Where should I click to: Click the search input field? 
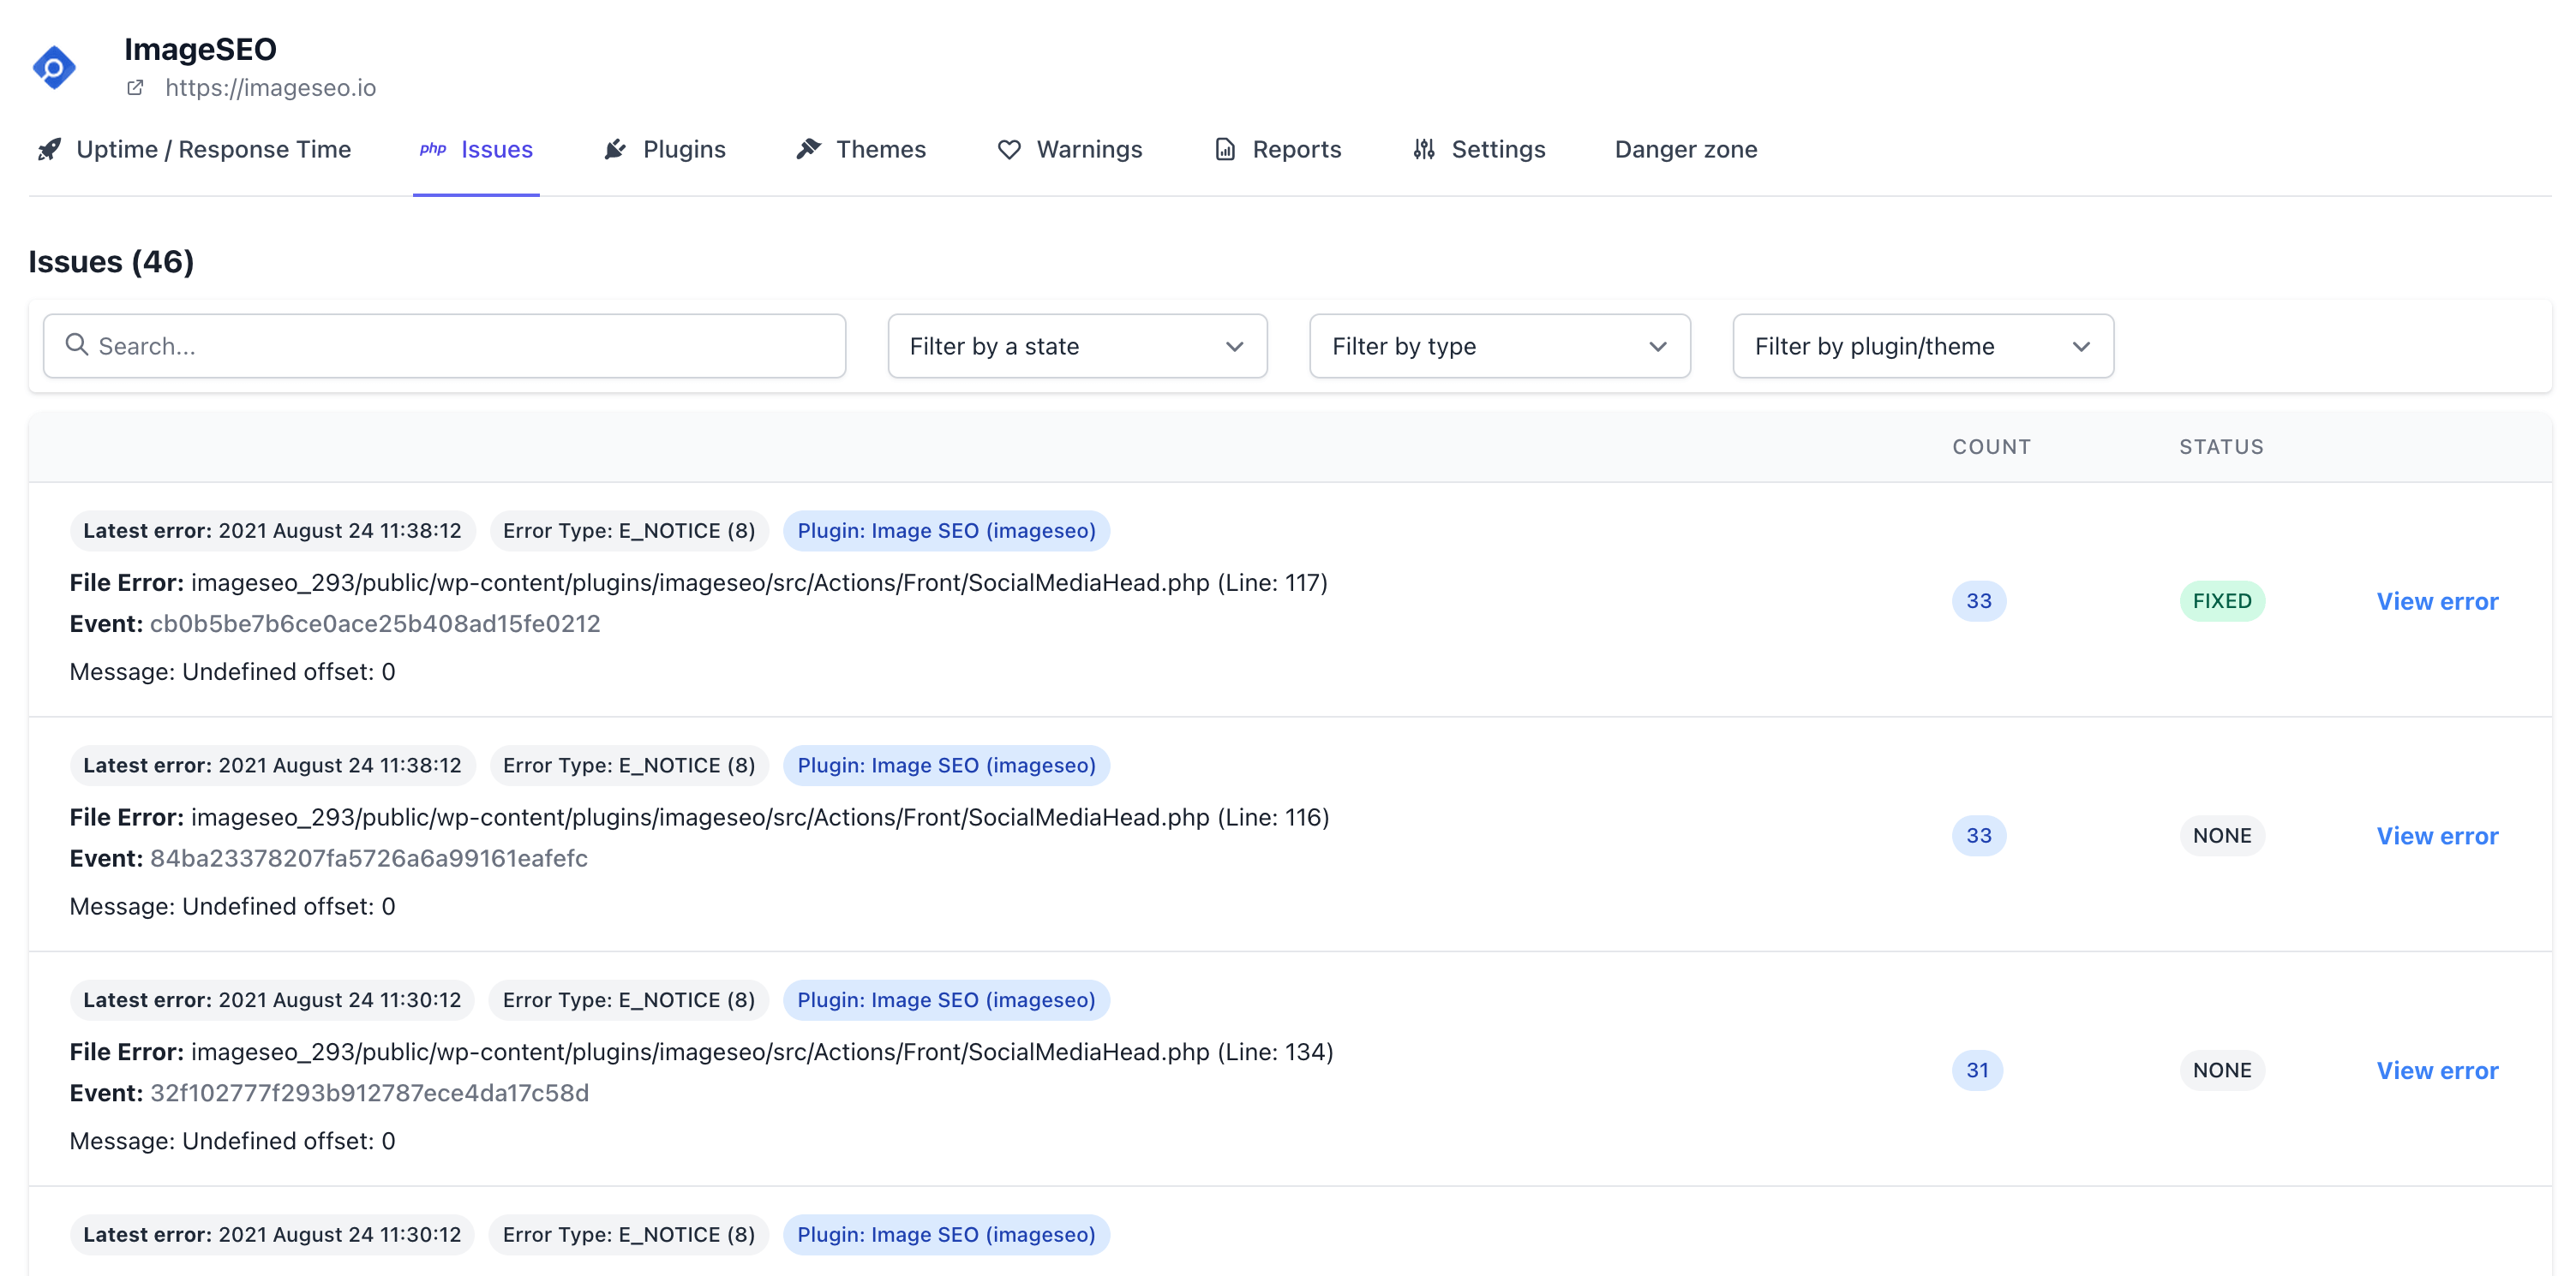click(x=444, y=345)
